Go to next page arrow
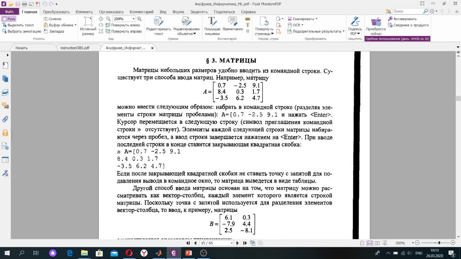This screenshot has height=259, width=461. 237,243
